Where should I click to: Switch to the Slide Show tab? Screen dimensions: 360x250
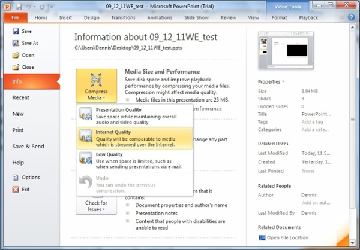(x=197, y=17)
